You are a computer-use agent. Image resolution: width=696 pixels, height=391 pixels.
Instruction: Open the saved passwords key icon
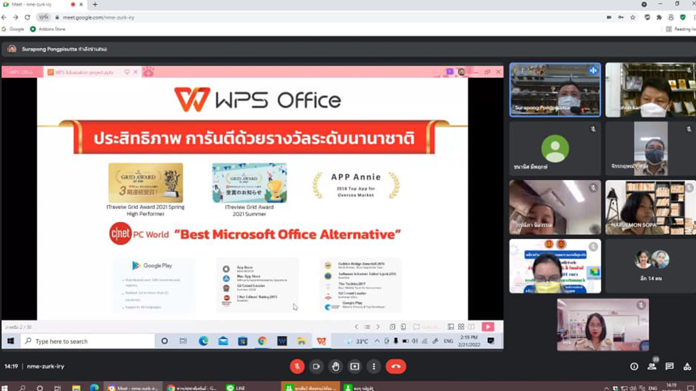click(620, 17)
